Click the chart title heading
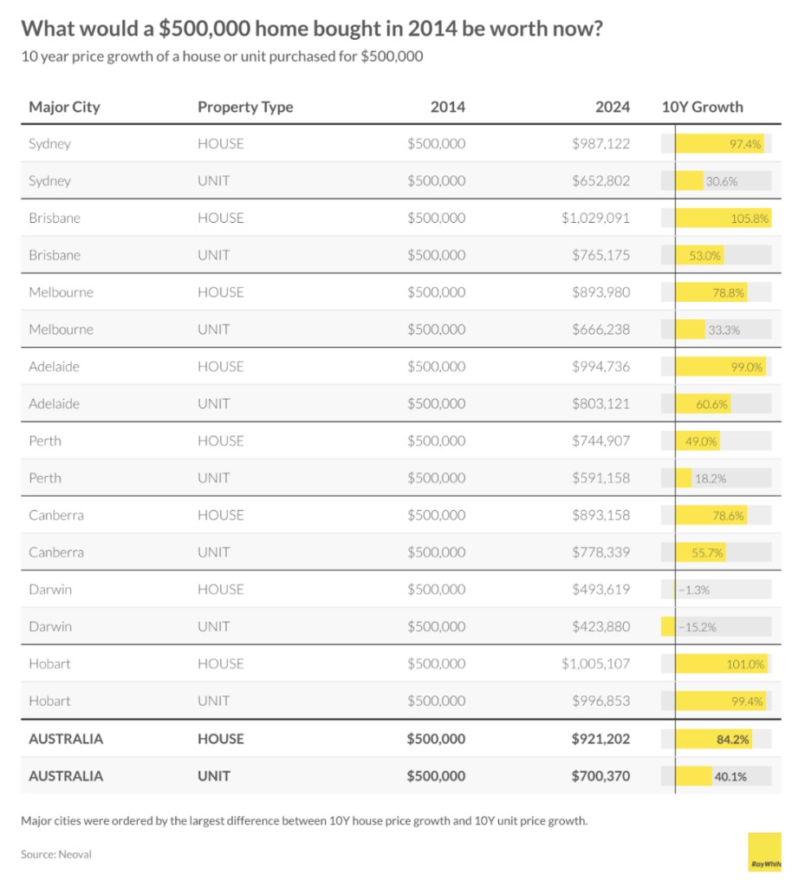The height and width of the screenshot is (888, 792). pos(312,29)
